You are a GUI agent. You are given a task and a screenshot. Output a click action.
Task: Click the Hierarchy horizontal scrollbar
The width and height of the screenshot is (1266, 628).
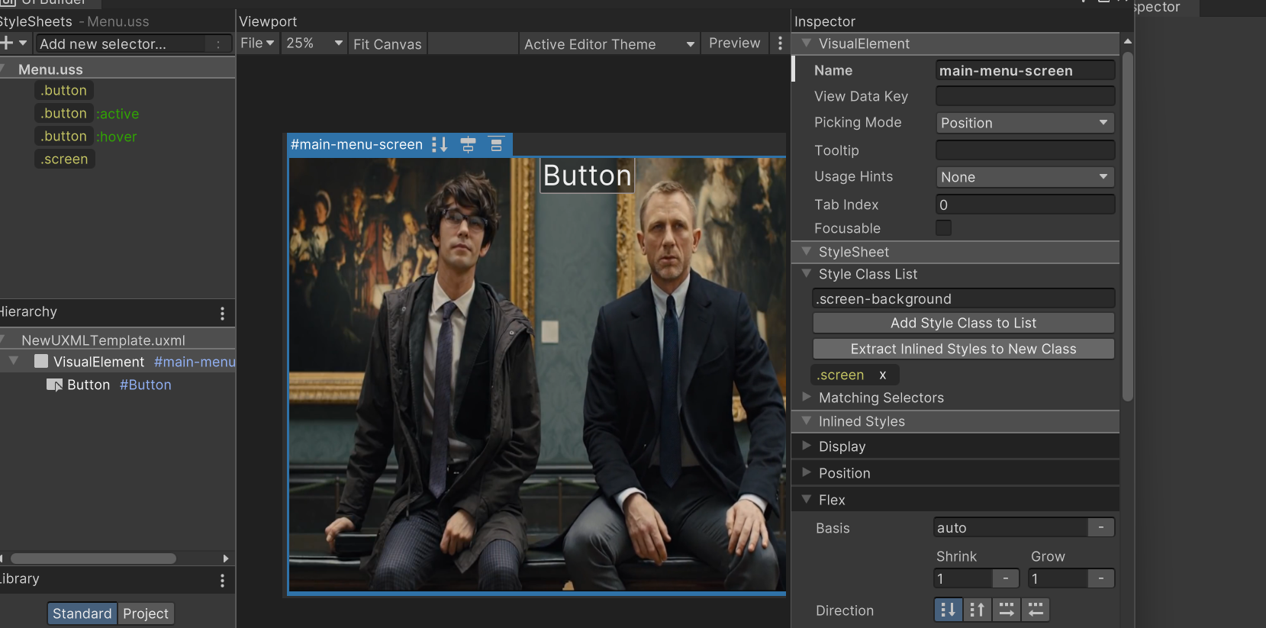[x=93, y=559]
